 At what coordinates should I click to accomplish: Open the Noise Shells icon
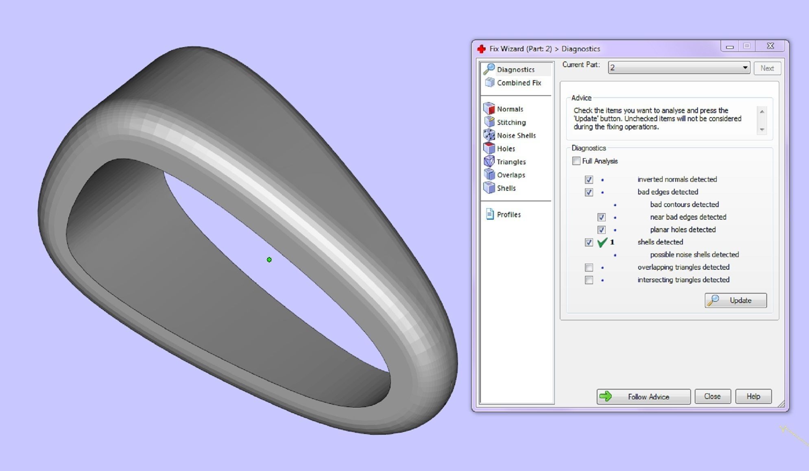(x=489, y=135)
